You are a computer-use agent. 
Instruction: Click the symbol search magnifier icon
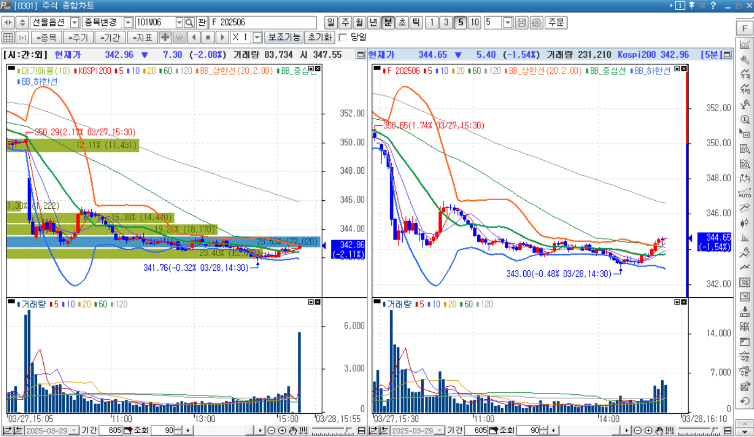click(x=189, y=23)
